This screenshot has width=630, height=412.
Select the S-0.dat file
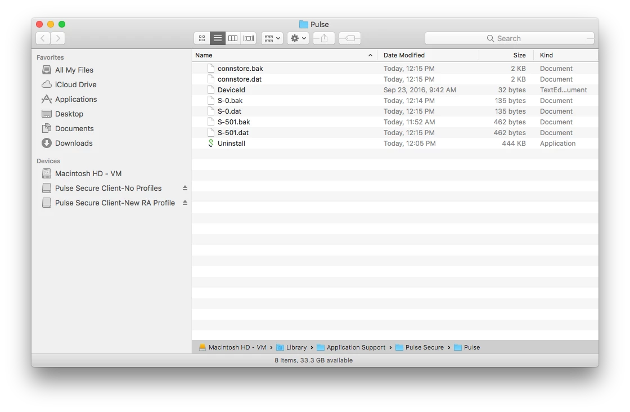coord(395,111)
